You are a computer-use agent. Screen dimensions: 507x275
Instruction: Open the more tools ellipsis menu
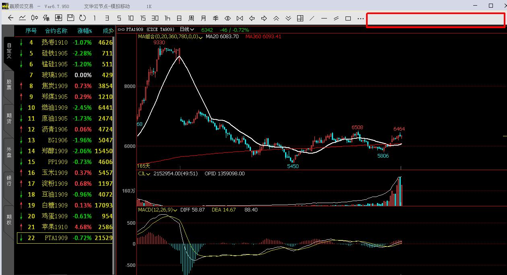[360, 18]
